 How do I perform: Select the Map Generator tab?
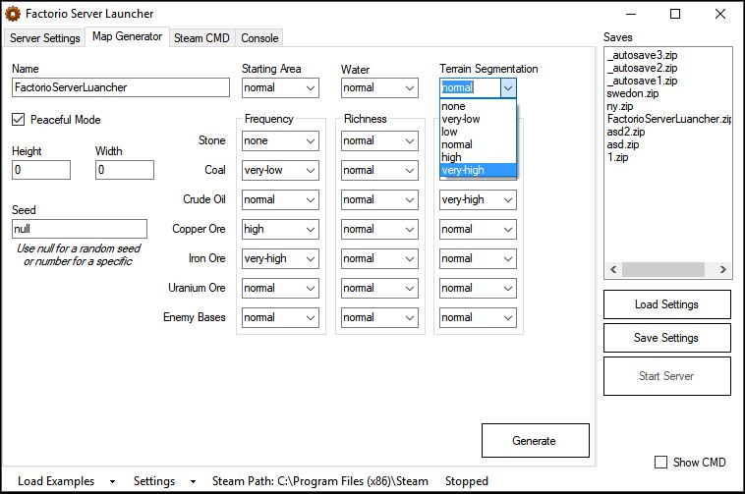coord(127,36)
